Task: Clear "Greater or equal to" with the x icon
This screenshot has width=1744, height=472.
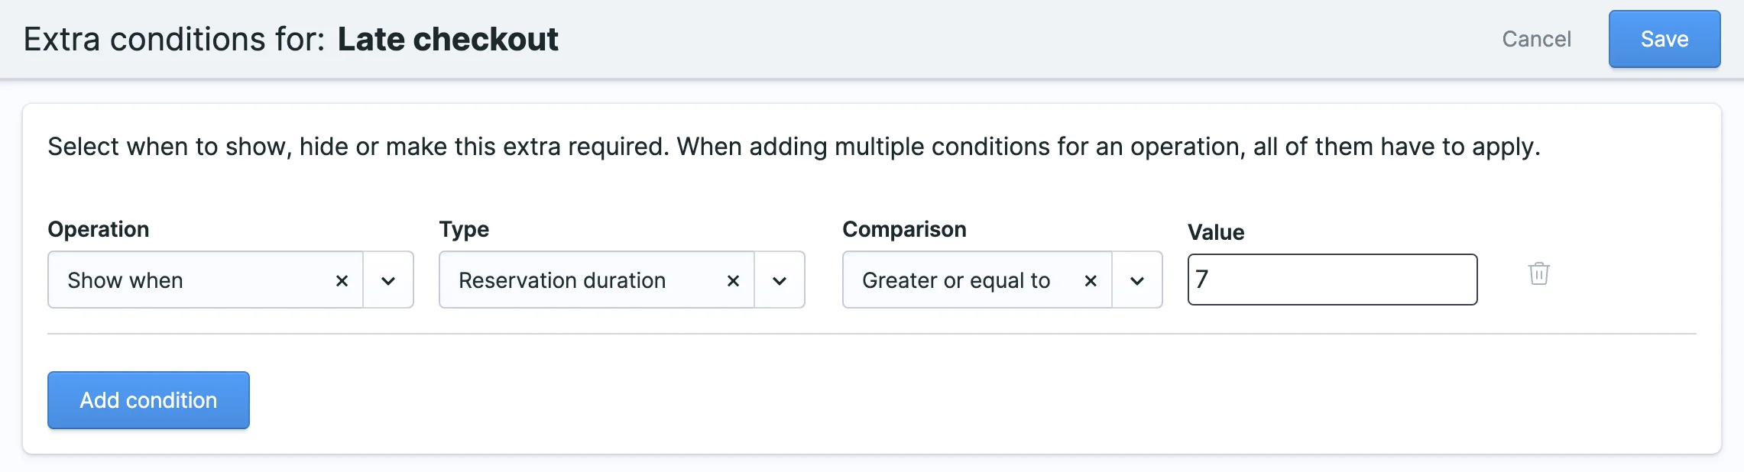Action: [1091, 280]
